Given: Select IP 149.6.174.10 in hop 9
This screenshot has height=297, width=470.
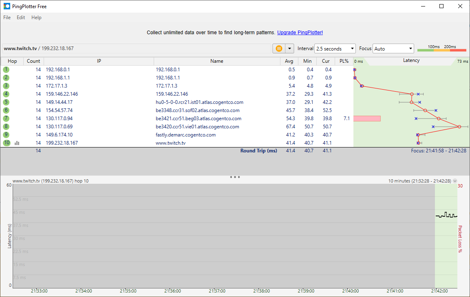Looking at the screenshot, I should (x=59, y=134).
